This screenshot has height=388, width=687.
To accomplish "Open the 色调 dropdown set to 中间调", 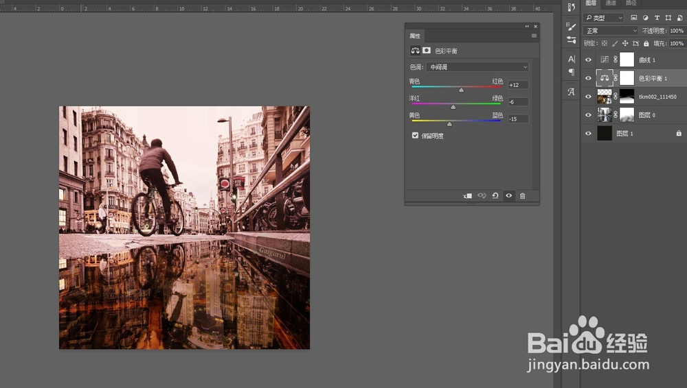I will (x=477, y=67).
